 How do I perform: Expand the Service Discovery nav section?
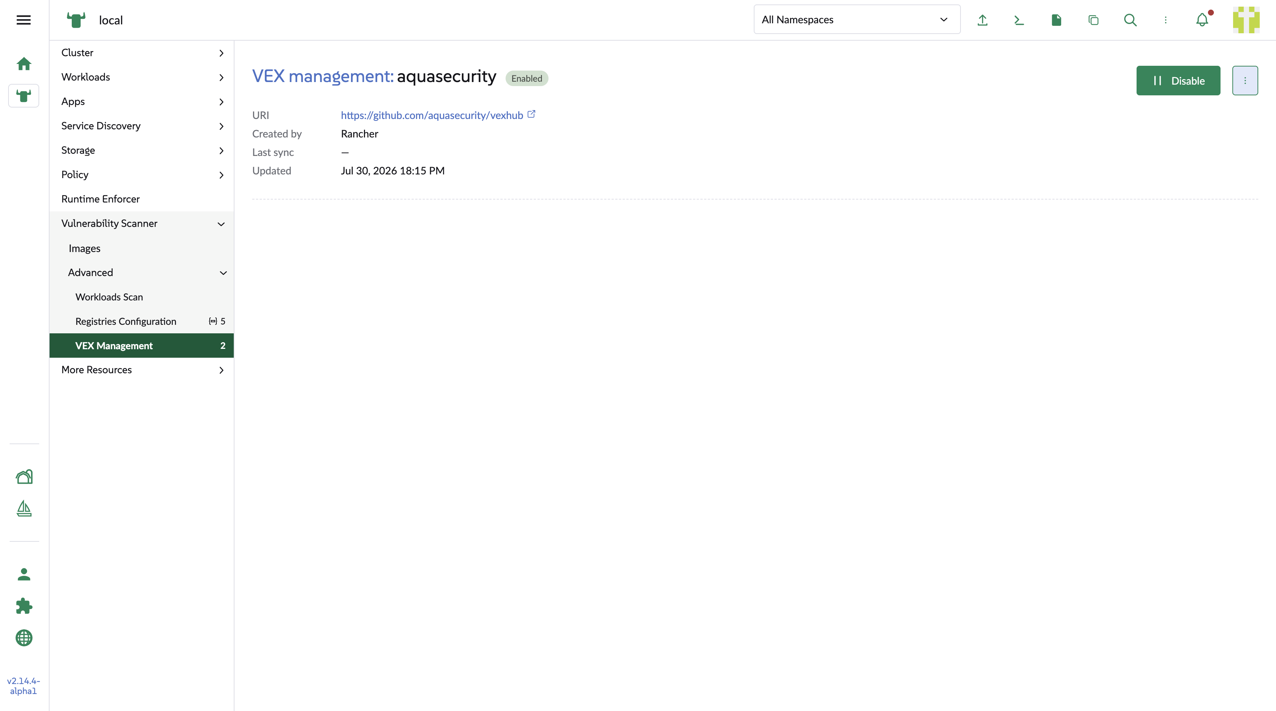click(x=142, y=126)
